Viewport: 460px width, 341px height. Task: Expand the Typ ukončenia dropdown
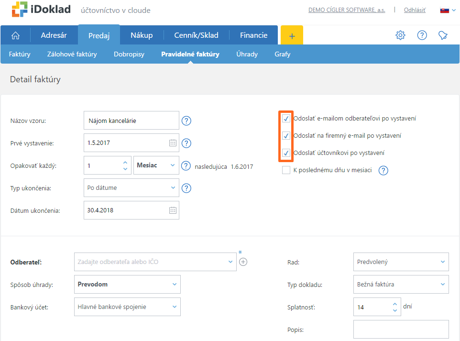pos(131,188)
